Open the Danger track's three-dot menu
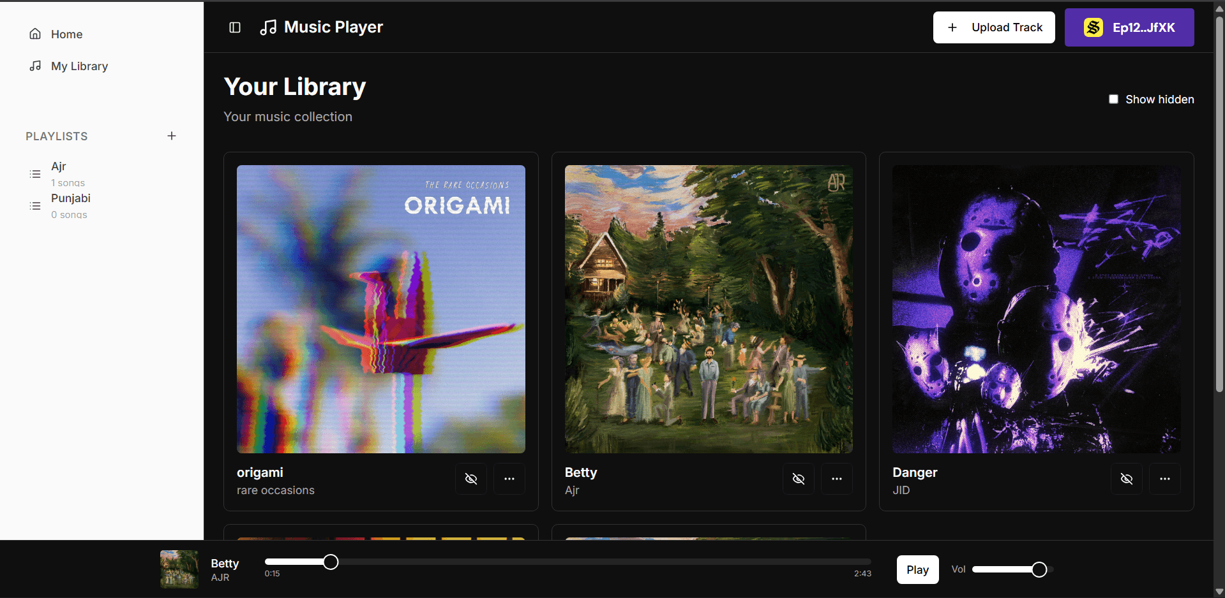The image size is (1225, 598). [1164, 479]
